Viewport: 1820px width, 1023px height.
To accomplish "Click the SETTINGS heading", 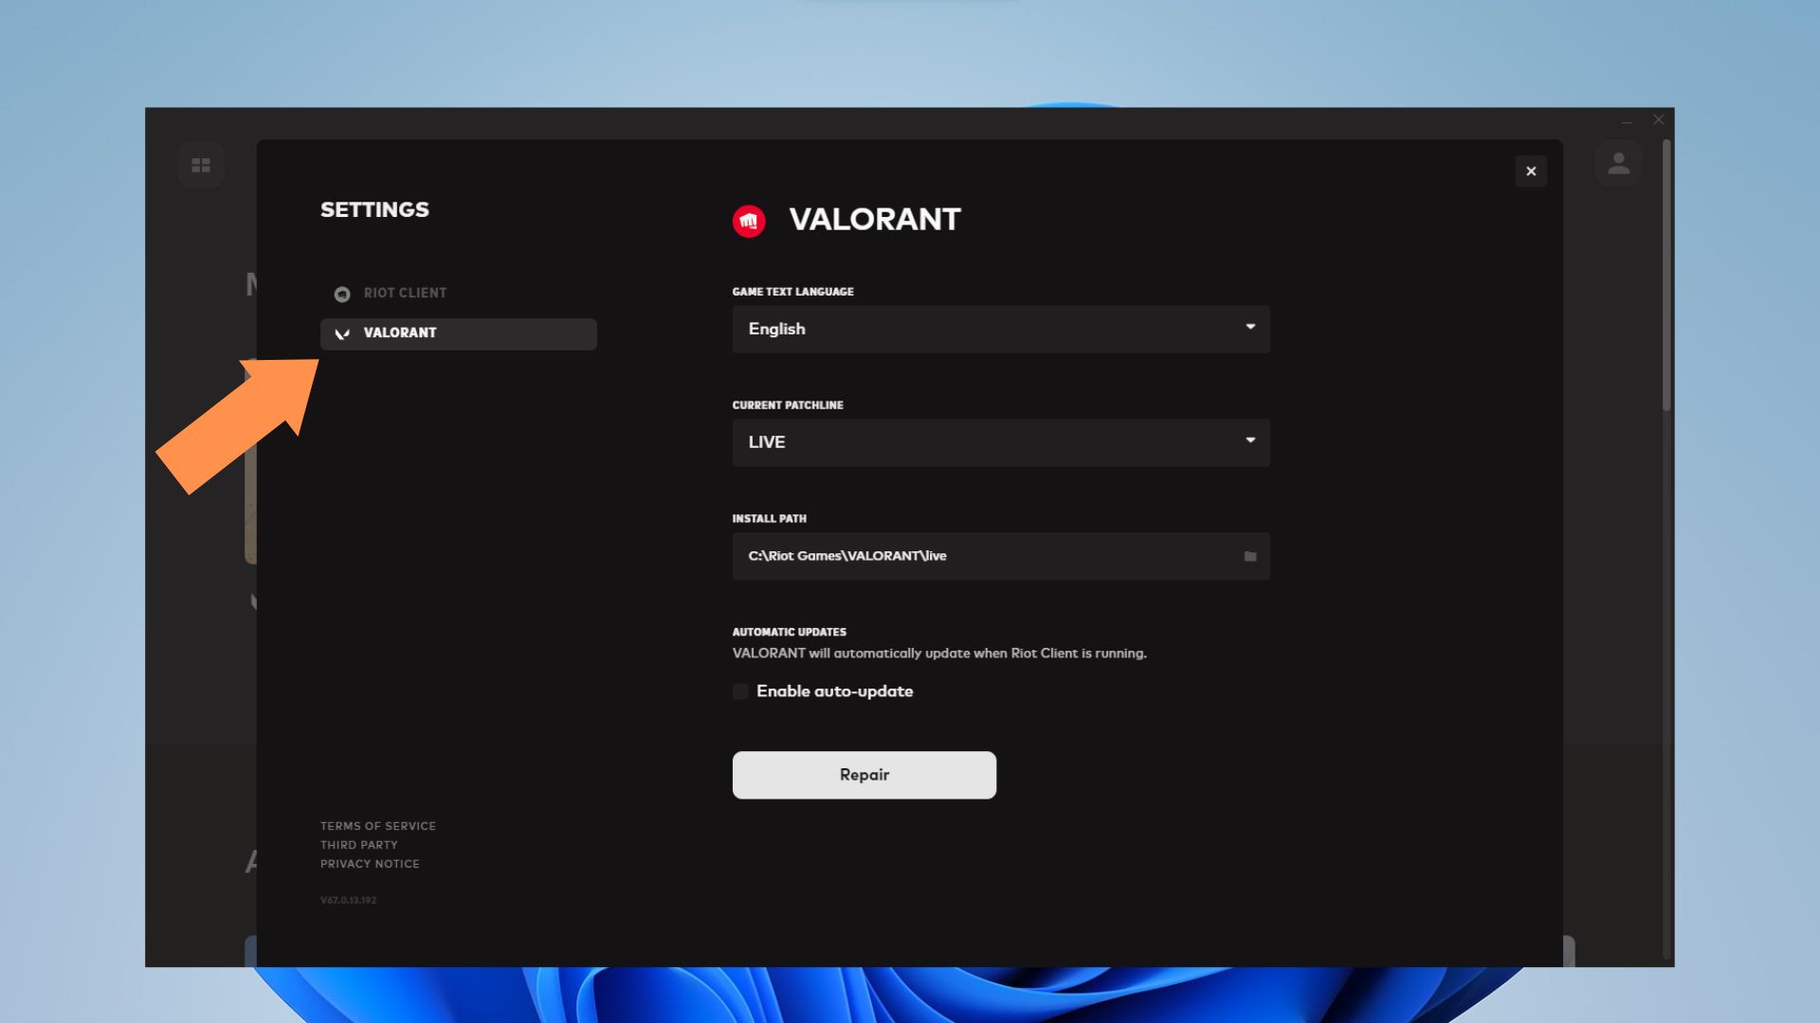I will coord(374,209).
